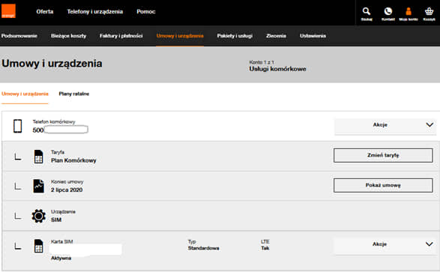440x272 pixels.
Task: Go to the Bieżące koszty tab
Action: (x=68, y=36)
